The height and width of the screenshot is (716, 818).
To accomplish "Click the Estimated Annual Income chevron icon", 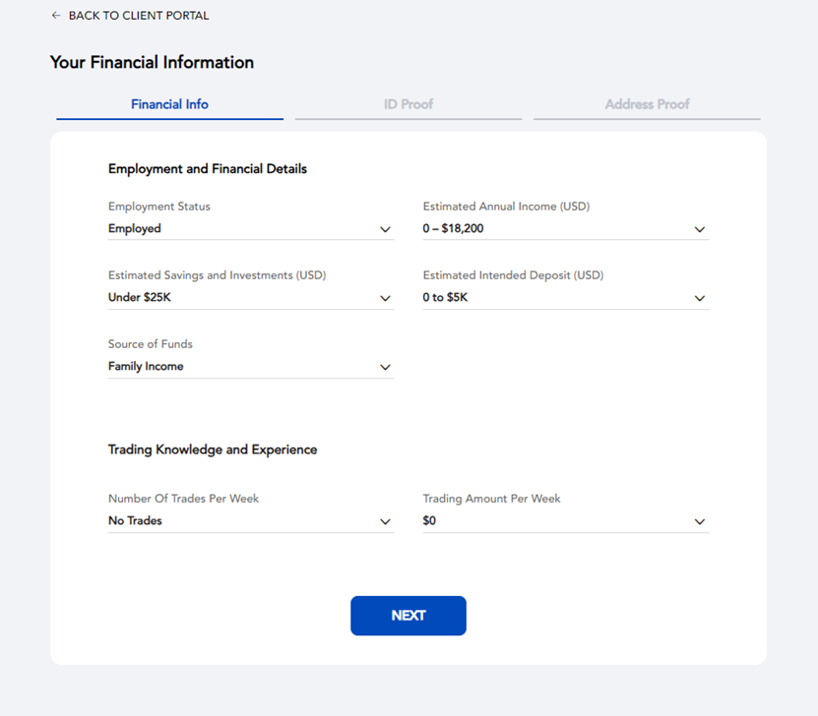I will [700, 229].
